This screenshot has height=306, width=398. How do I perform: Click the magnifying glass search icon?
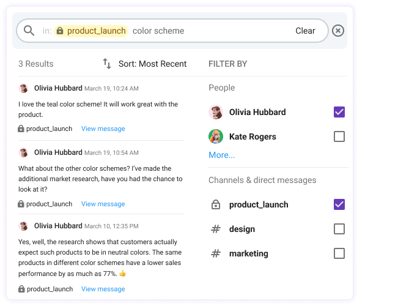[x=29, y=31]
